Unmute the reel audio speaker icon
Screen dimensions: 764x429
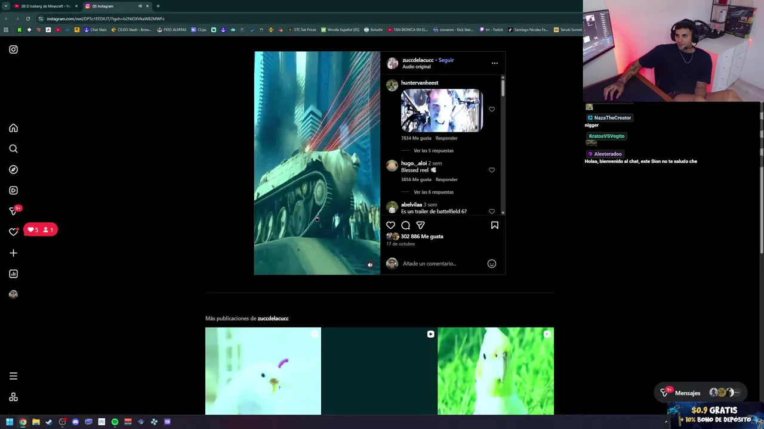[369, 265]
